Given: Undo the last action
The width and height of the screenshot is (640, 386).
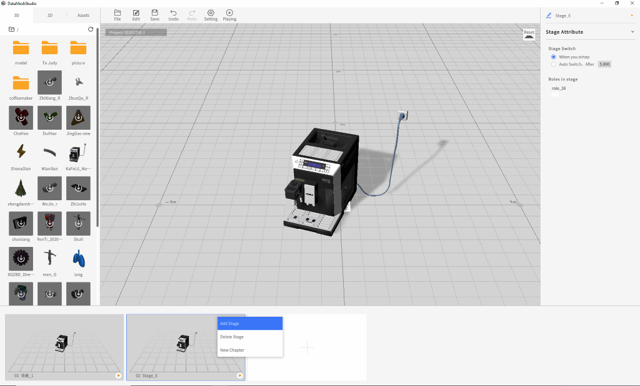Looking at the screenshot, I should [x=174, y=15].
